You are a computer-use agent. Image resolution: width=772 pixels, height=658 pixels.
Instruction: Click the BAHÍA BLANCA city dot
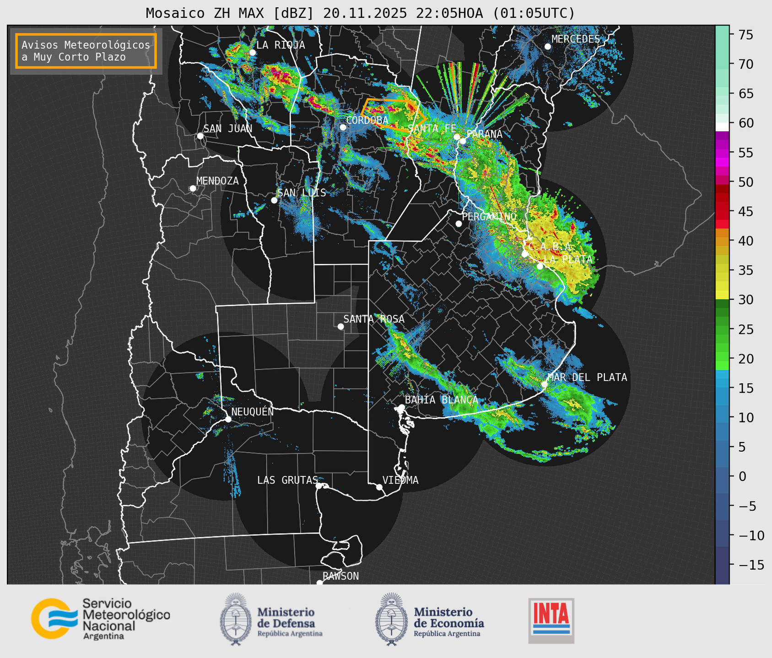pos(401,407)
